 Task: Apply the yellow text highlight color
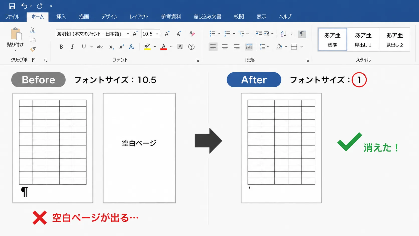[x=147, y=47]
